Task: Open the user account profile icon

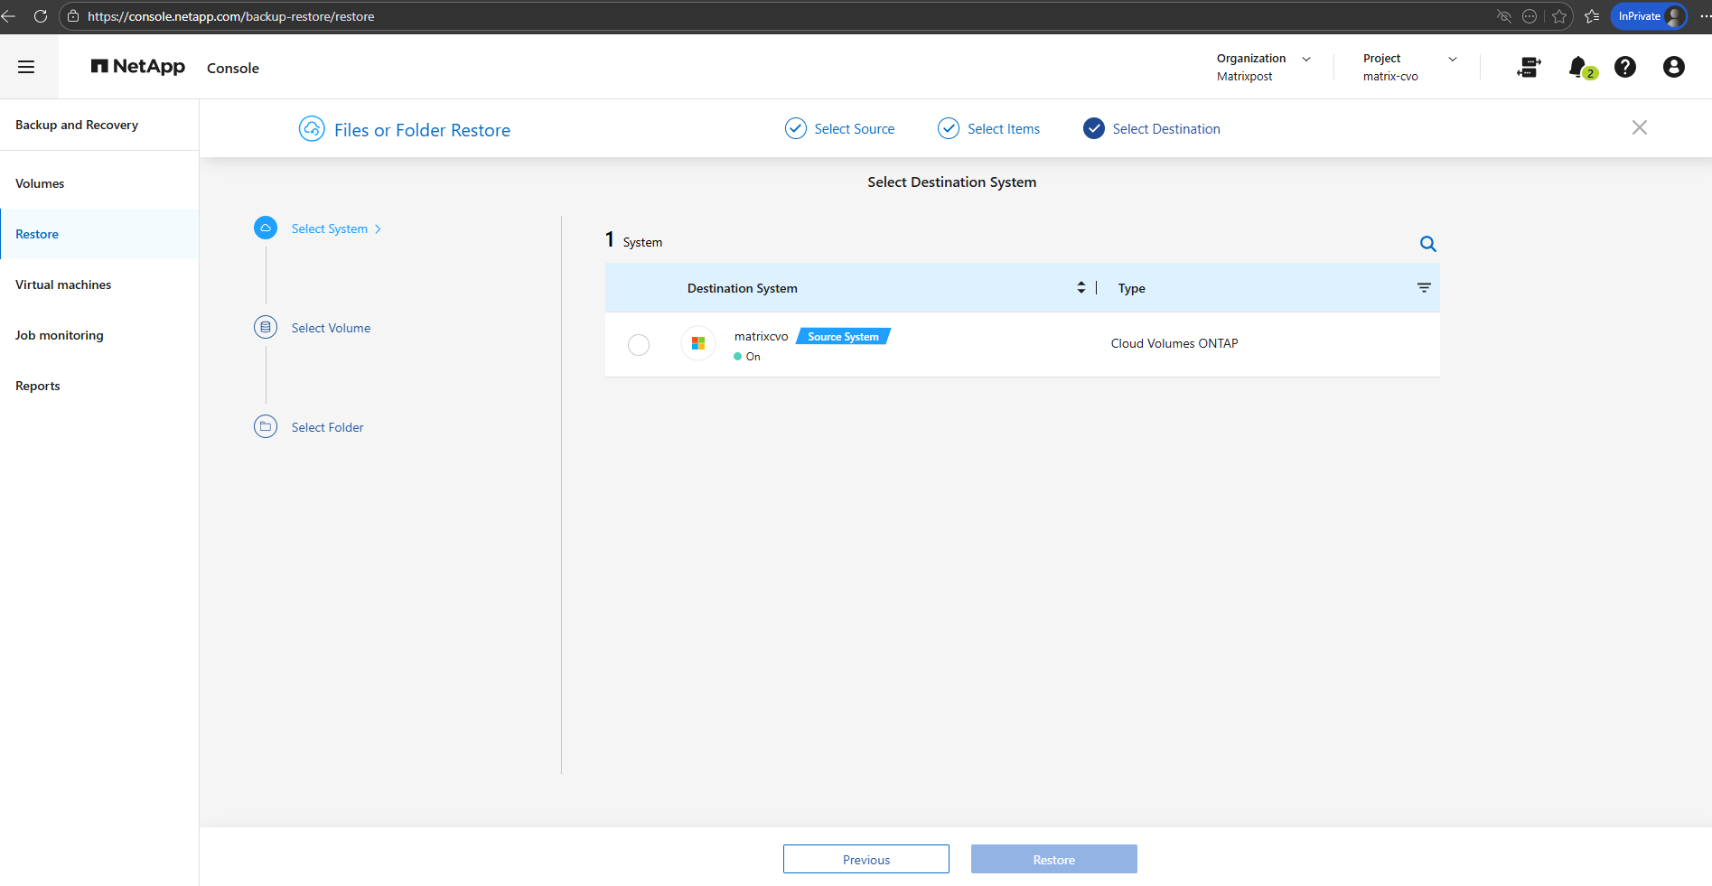Action: (x=1673, y=67)
